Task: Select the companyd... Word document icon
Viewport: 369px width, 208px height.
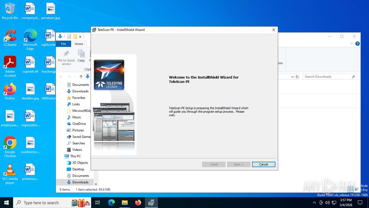Action: [x=30, y=11]
